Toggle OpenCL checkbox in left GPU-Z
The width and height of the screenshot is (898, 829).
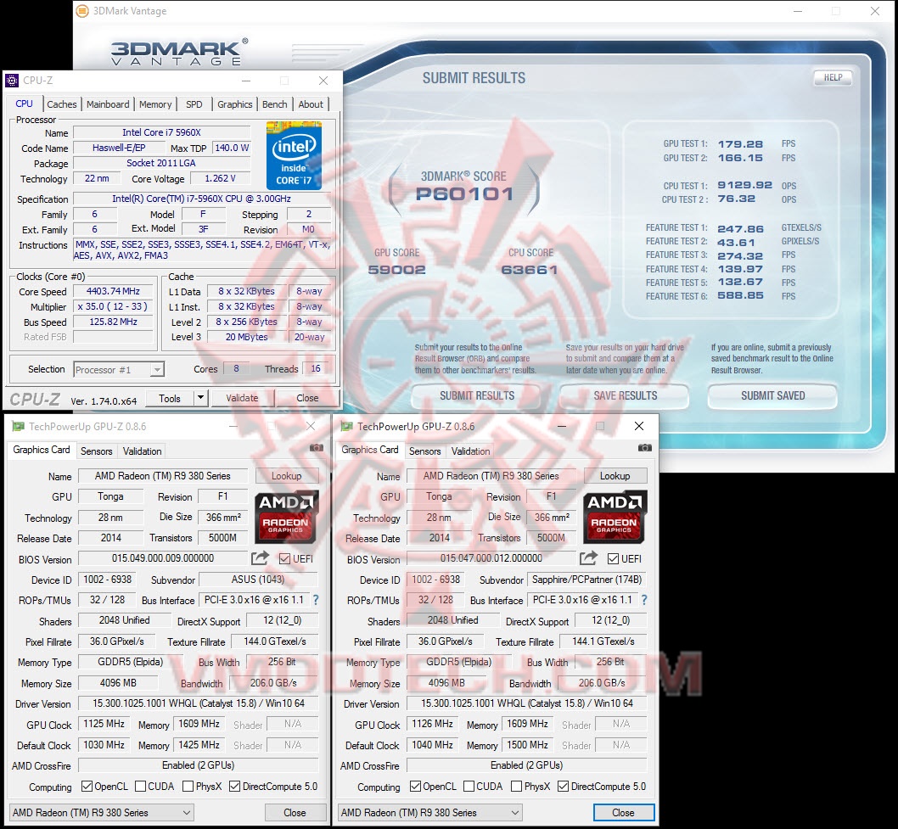coord(87,786)
